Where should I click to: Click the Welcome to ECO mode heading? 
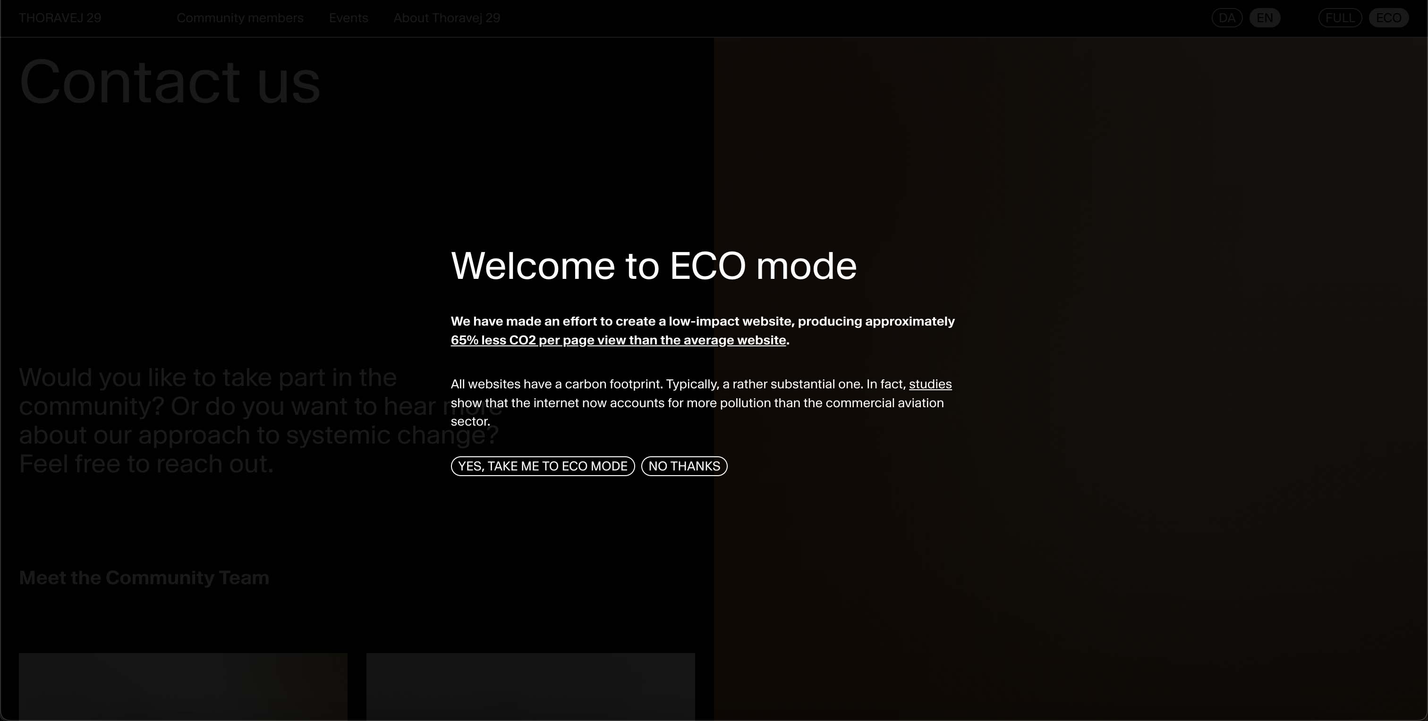tap(653, 266)
